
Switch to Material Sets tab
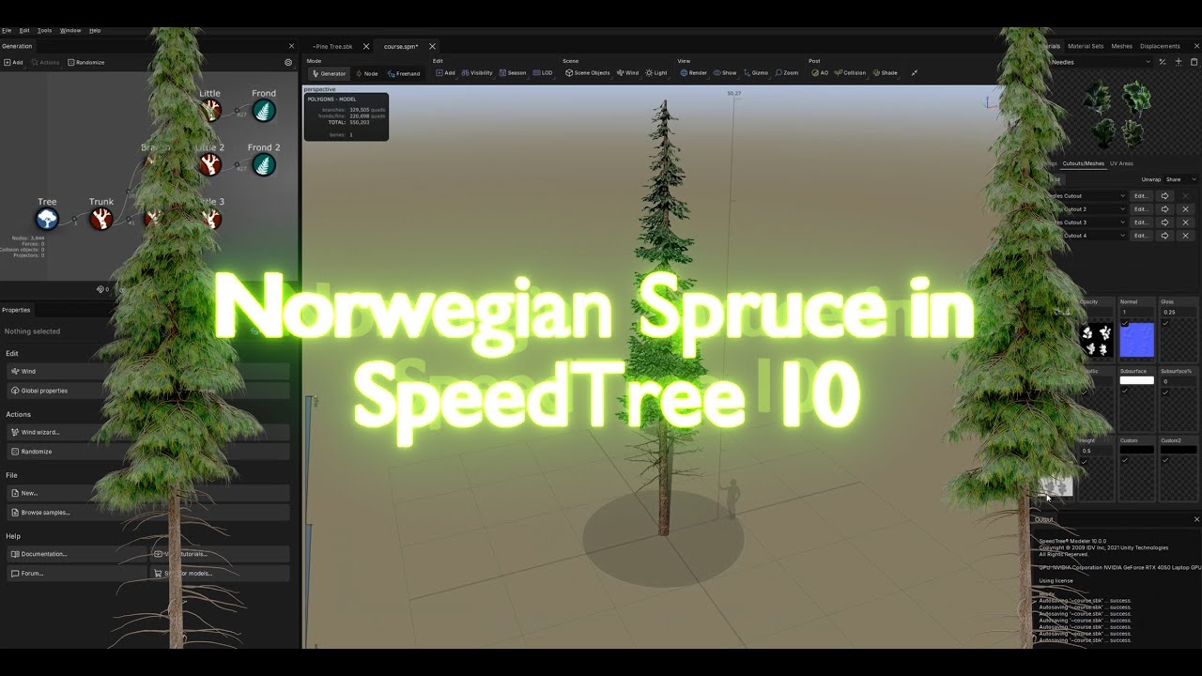(x=1086, y=46)
